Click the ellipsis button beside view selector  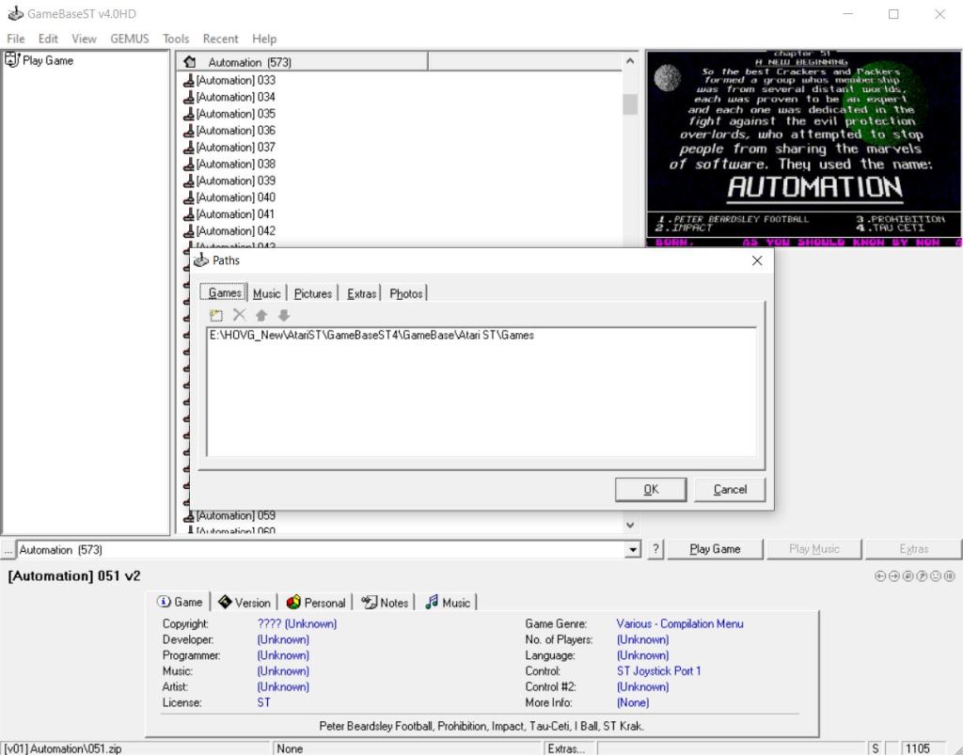(x=8, y=549)
